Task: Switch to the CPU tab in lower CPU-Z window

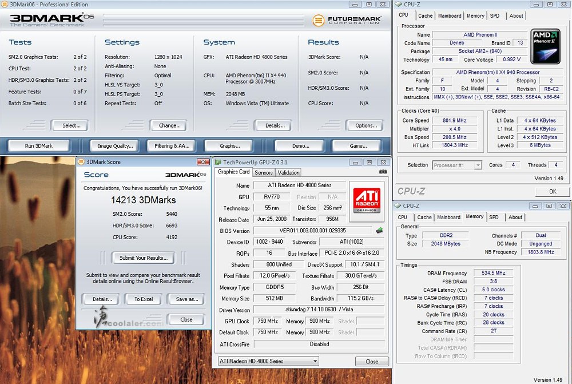Action: [x=402, y=217]
